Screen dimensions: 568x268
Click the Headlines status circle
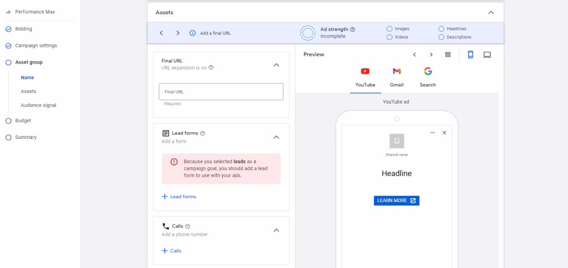click(x=441, y=29)
